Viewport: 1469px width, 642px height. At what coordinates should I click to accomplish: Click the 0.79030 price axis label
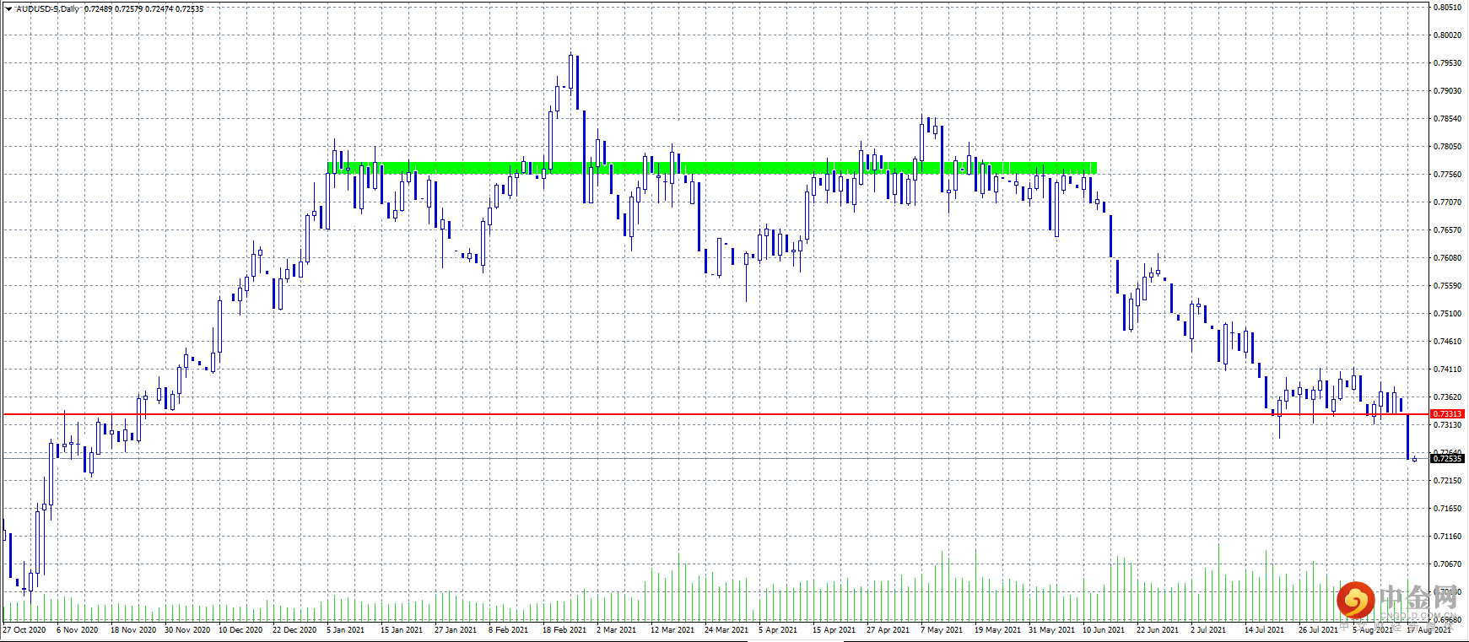tap(1448, 91)
